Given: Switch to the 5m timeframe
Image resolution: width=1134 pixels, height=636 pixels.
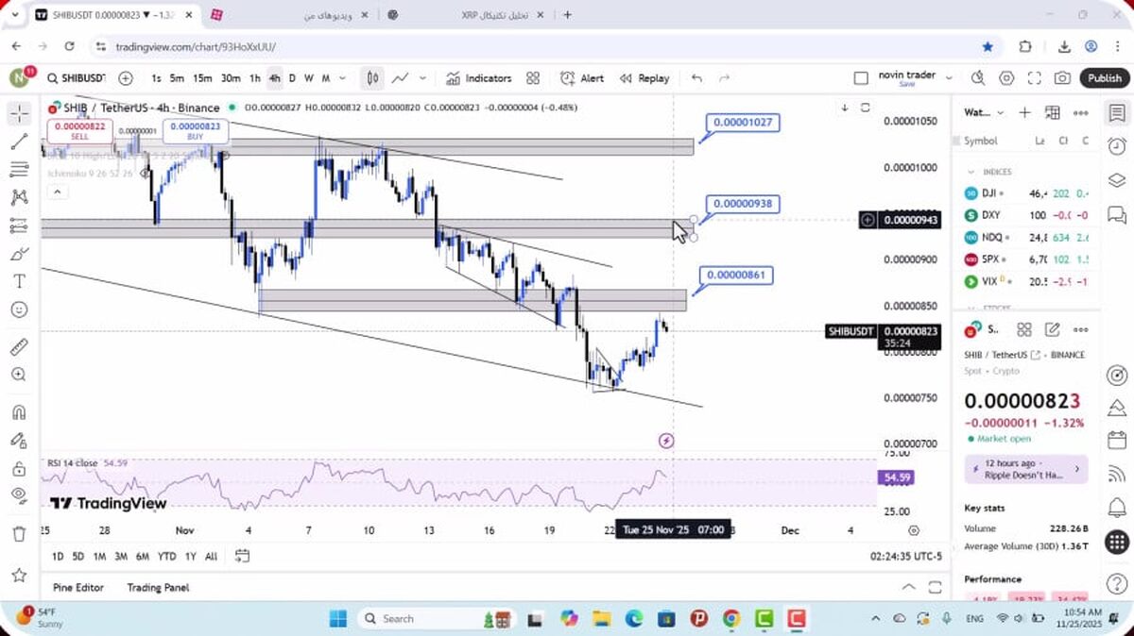Looking at the screenshot, I should 177,78.
